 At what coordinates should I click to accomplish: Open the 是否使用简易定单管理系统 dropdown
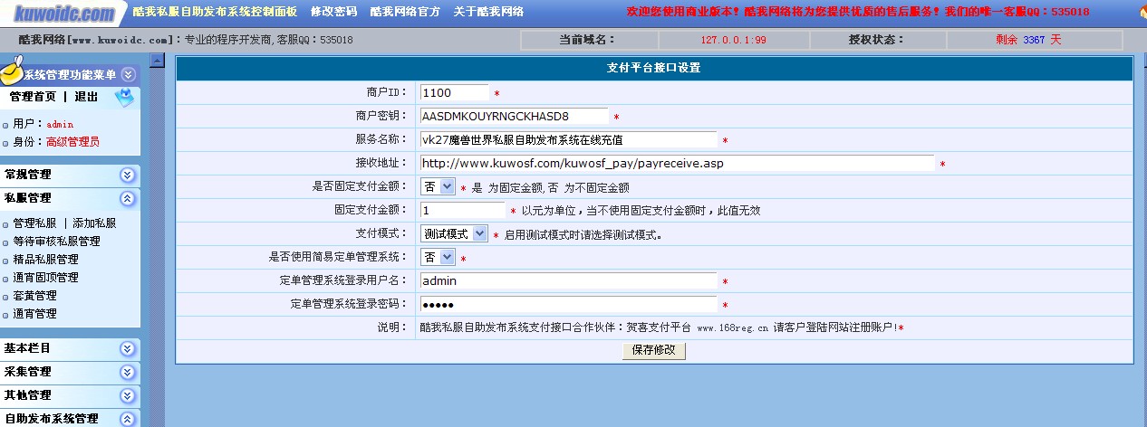click(439, 258)
